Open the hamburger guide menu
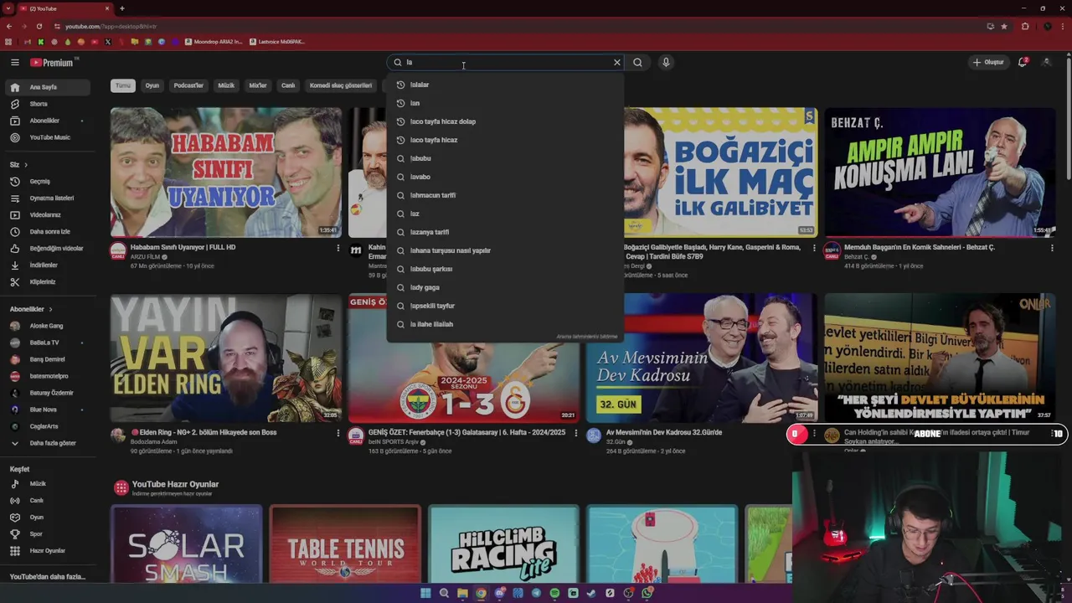 [14, 62]
